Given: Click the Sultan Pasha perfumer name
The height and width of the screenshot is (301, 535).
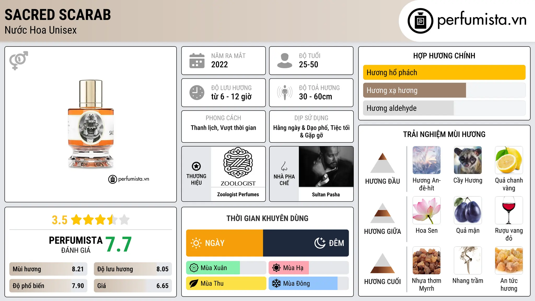Looking at the screenshot, I should pyautogui.click(x=326, y=194).
